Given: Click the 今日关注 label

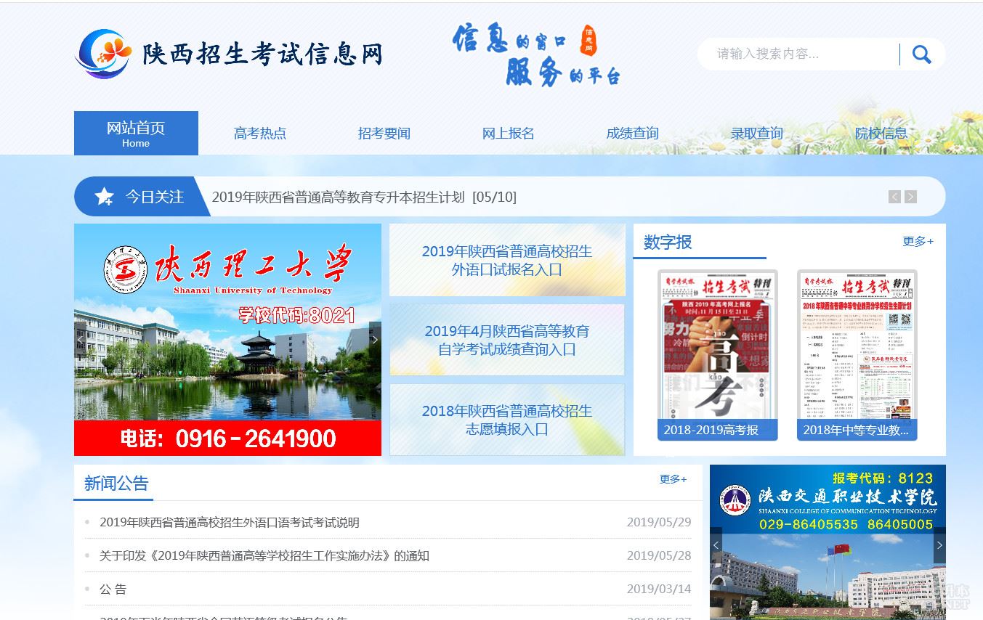Looking at the screenshot, I should [155, 197].
